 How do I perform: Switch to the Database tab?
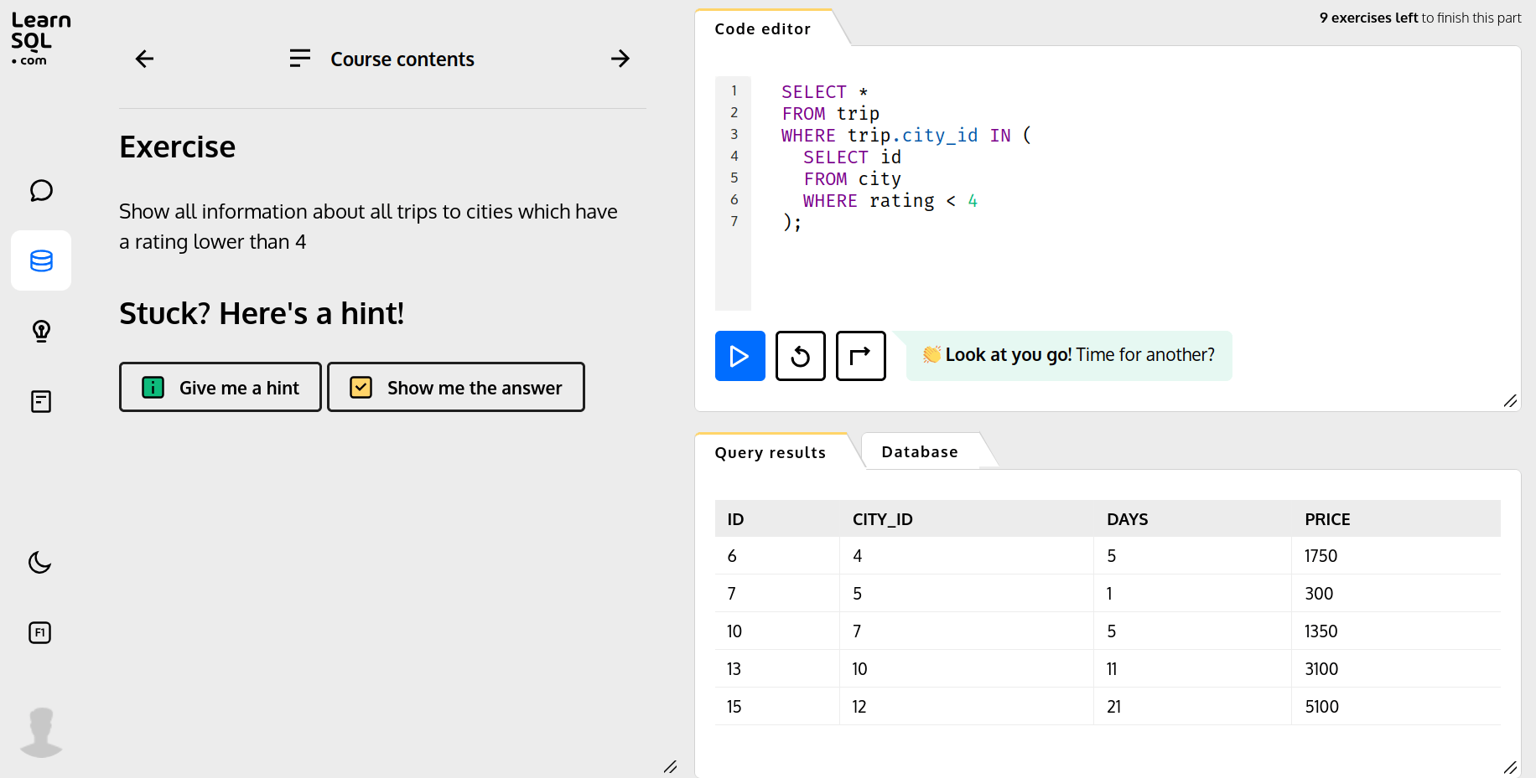coord(919,452)
